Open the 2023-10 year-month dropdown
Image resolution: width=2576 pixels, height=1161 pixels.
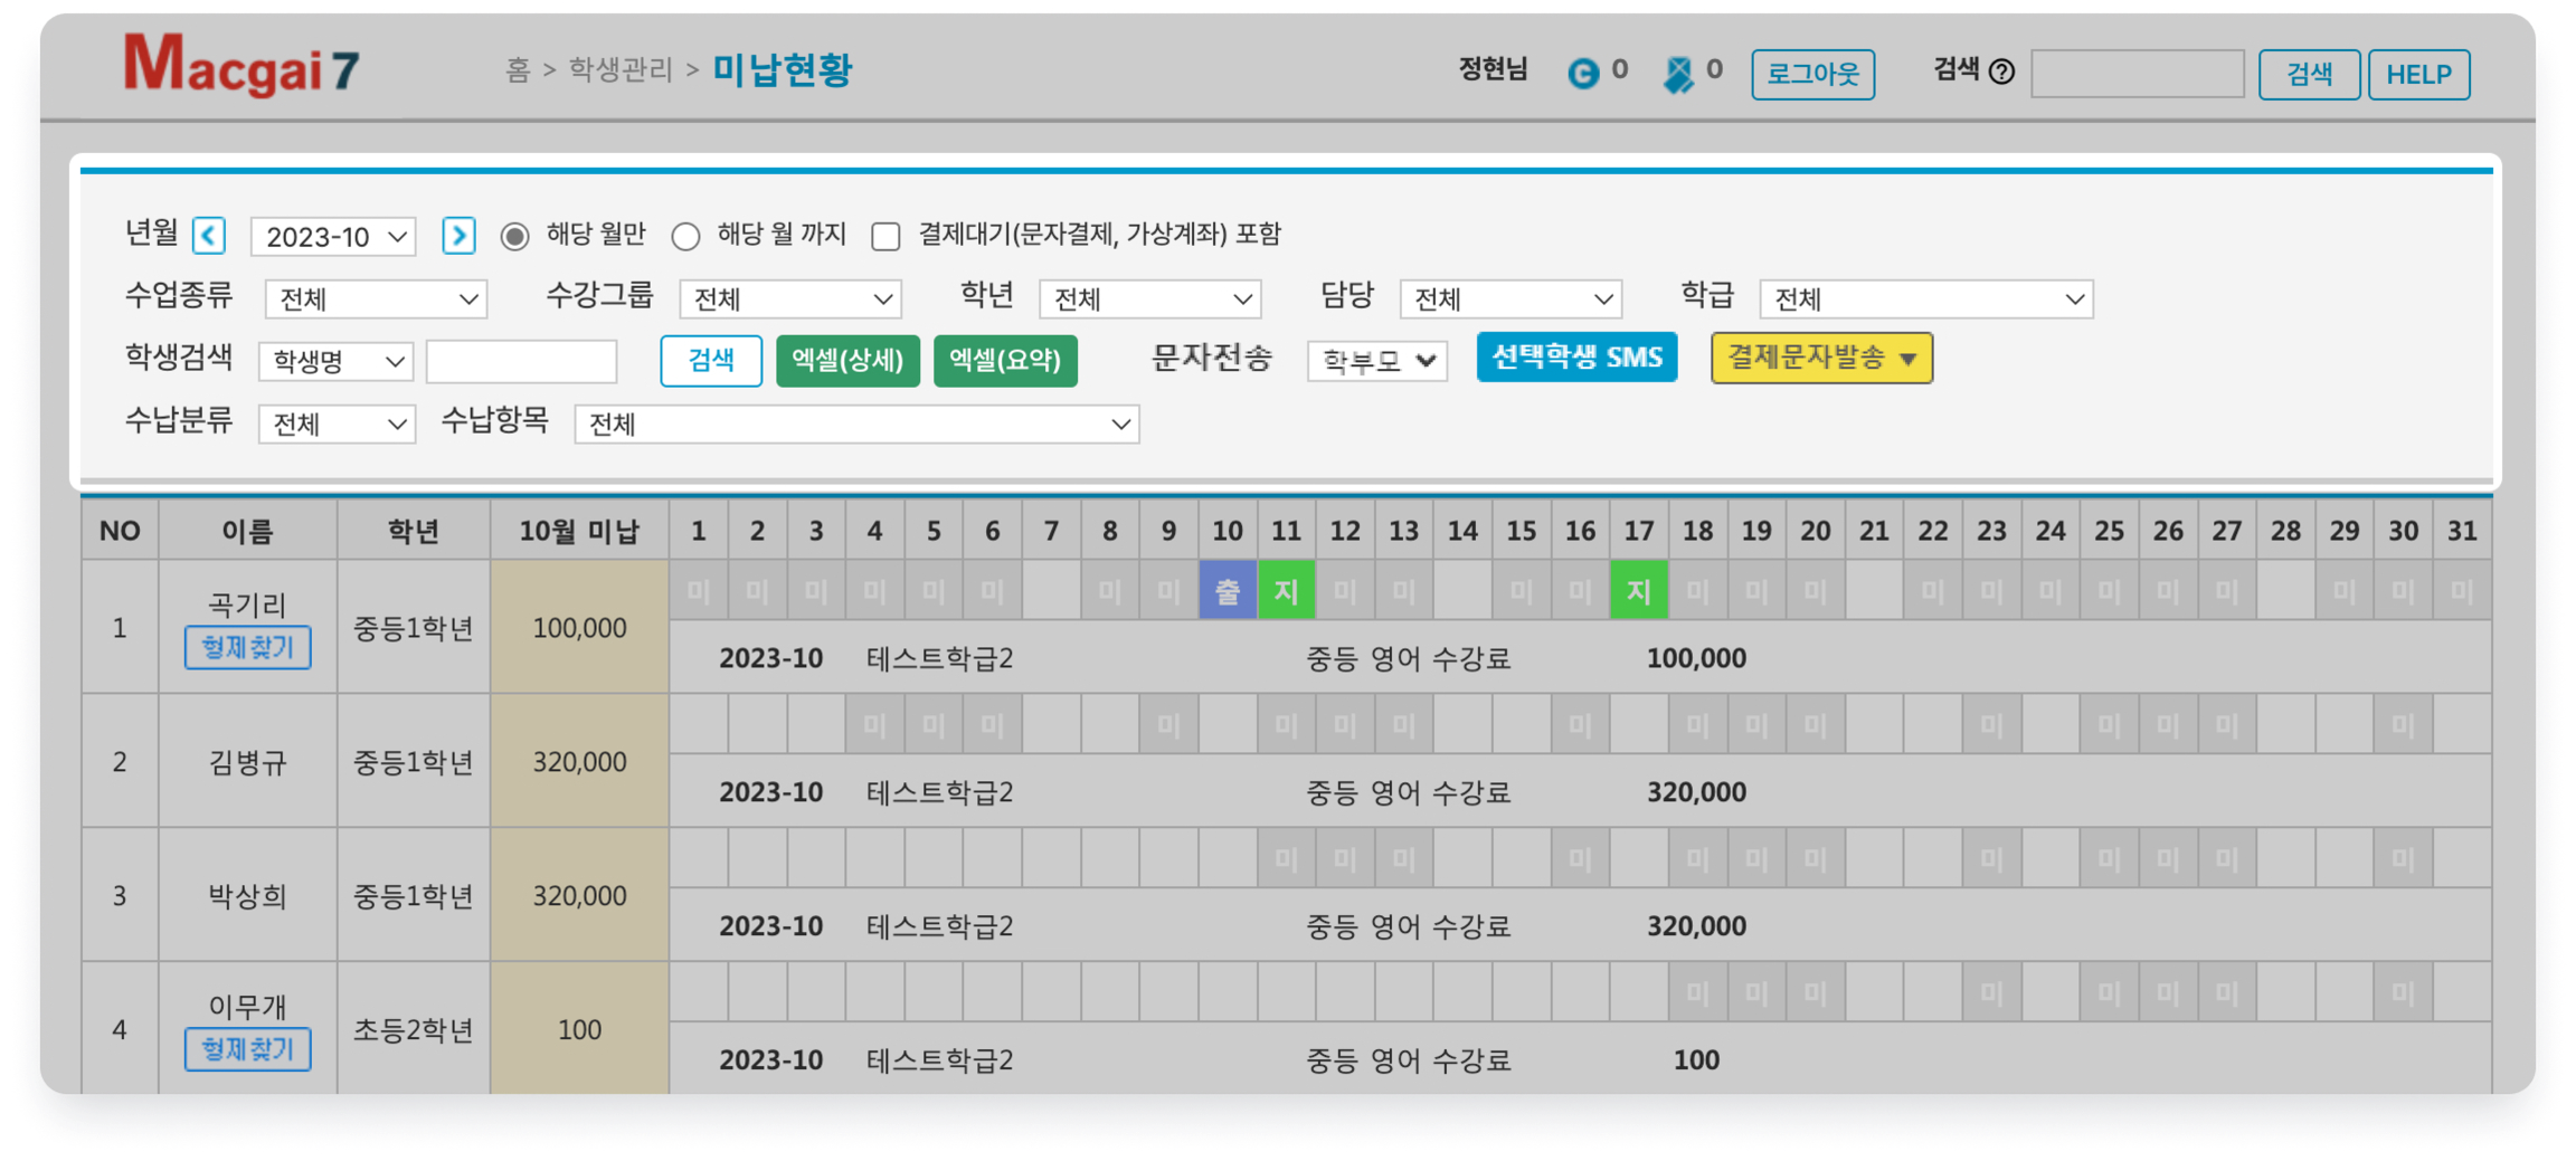tap(333, 237)
